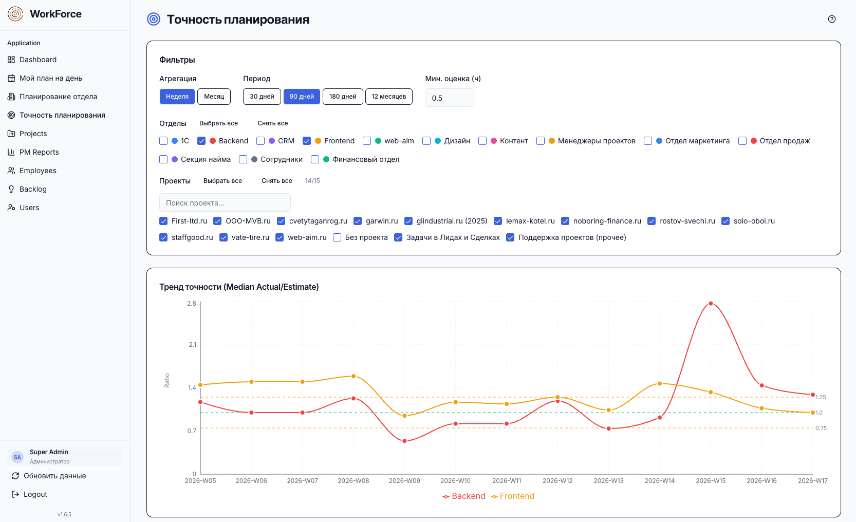Viewport: 856px width, 522px height.
Task: Open Dashboard via its sidebar icon
Action: click(x=11, y=60)
